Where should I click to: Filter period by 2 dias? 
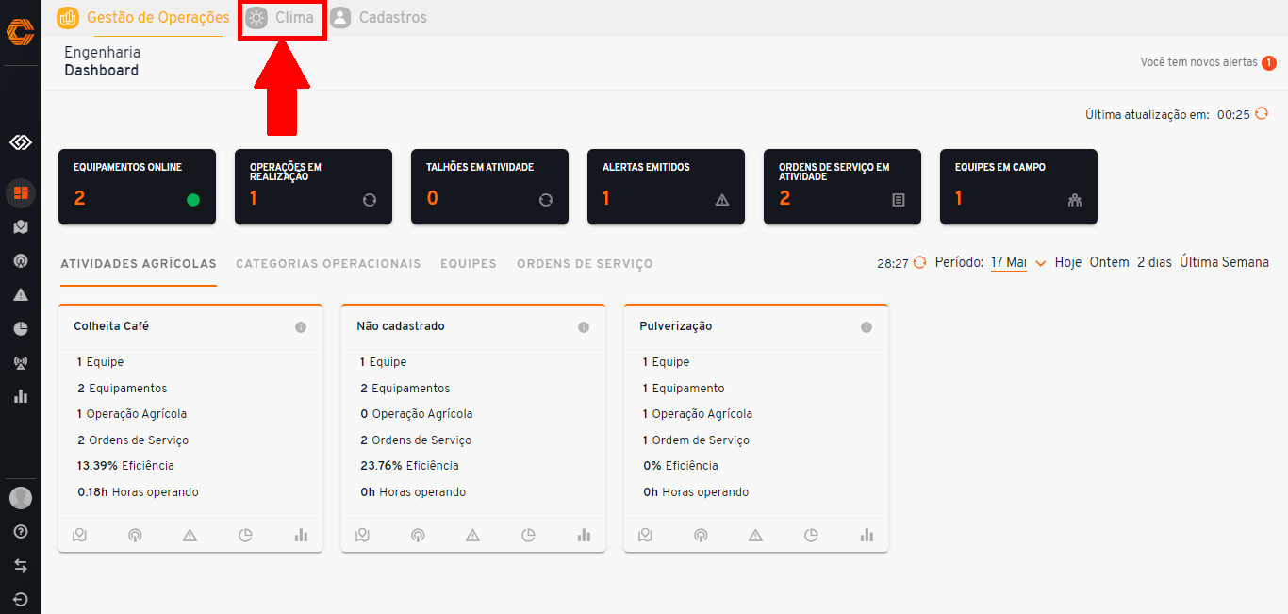tap(1154, 262)
